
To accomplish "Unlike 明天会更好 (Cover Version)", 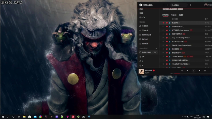I will coord(167,30).
